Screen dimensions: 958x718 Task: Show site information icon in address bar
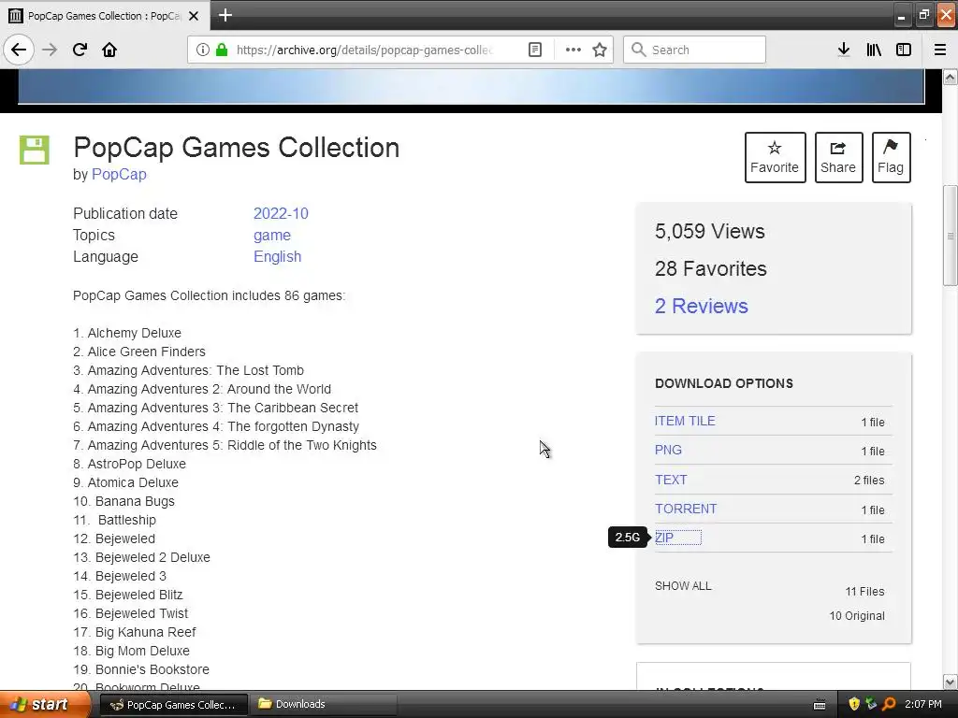pyautogui.click(x=202, y=50)
